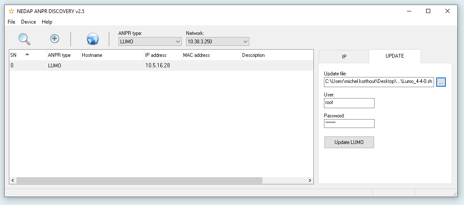Select the LUMO cell in device row
The width and height of the screenshot is (464, 205).
tap(54, 66)
